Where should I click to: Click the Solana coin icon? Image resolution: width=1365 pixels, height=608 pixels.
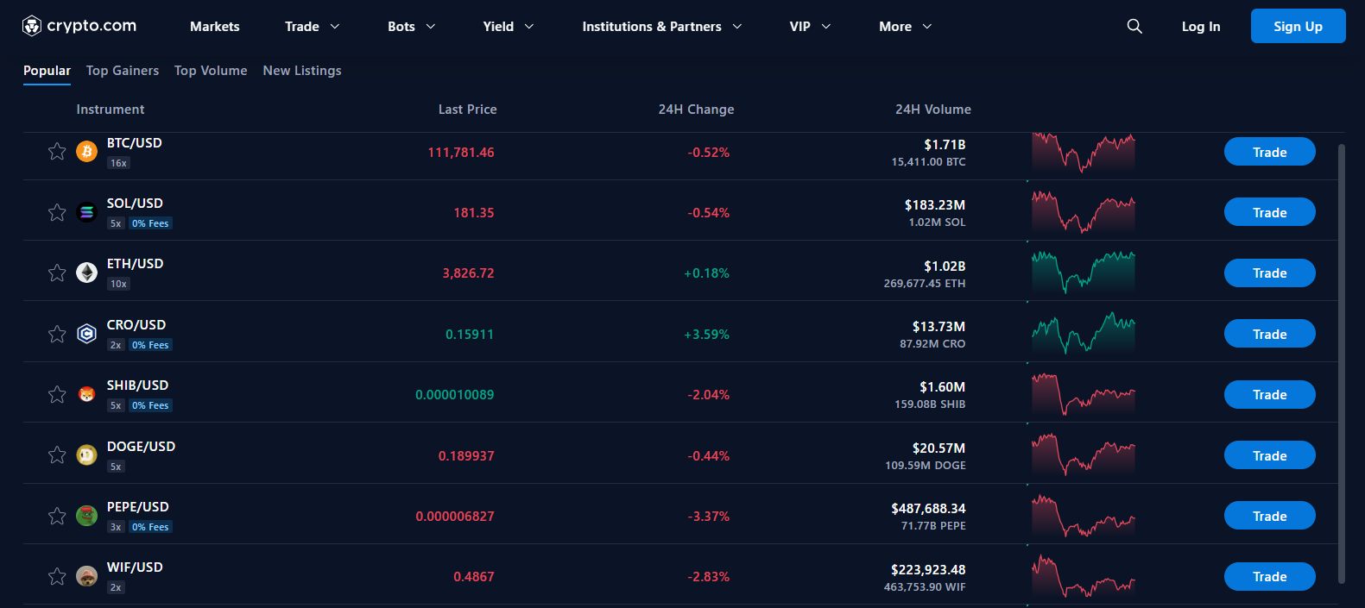(x=86, y=212)
